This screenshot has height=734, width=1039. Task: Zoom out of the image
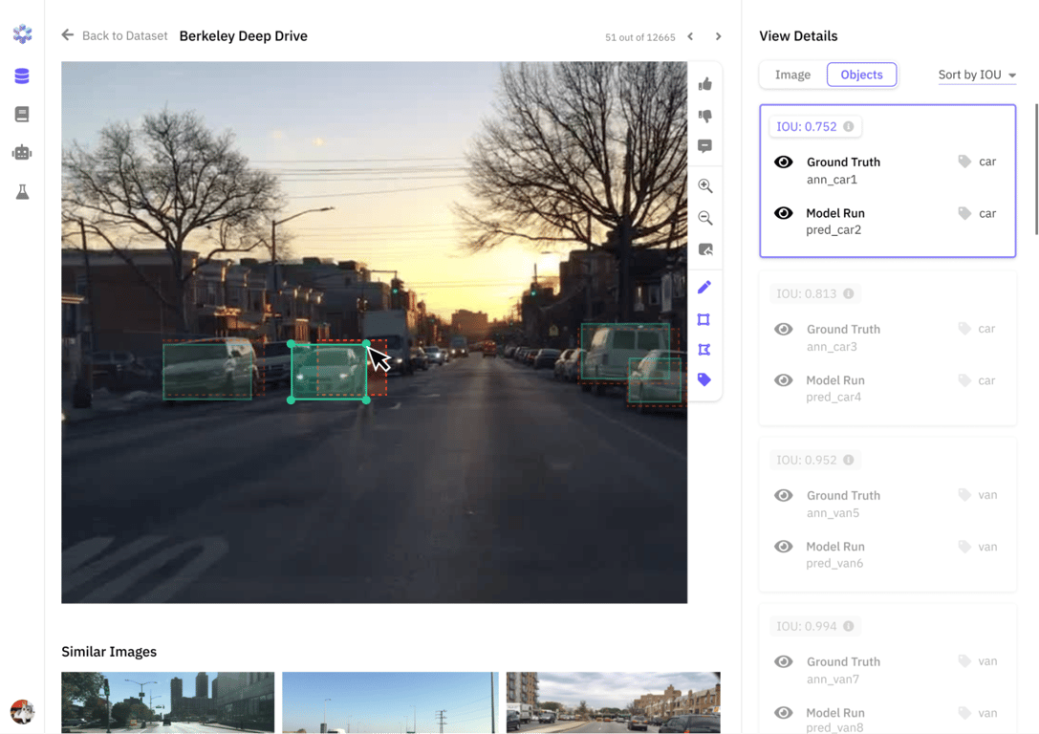[705, 218]
